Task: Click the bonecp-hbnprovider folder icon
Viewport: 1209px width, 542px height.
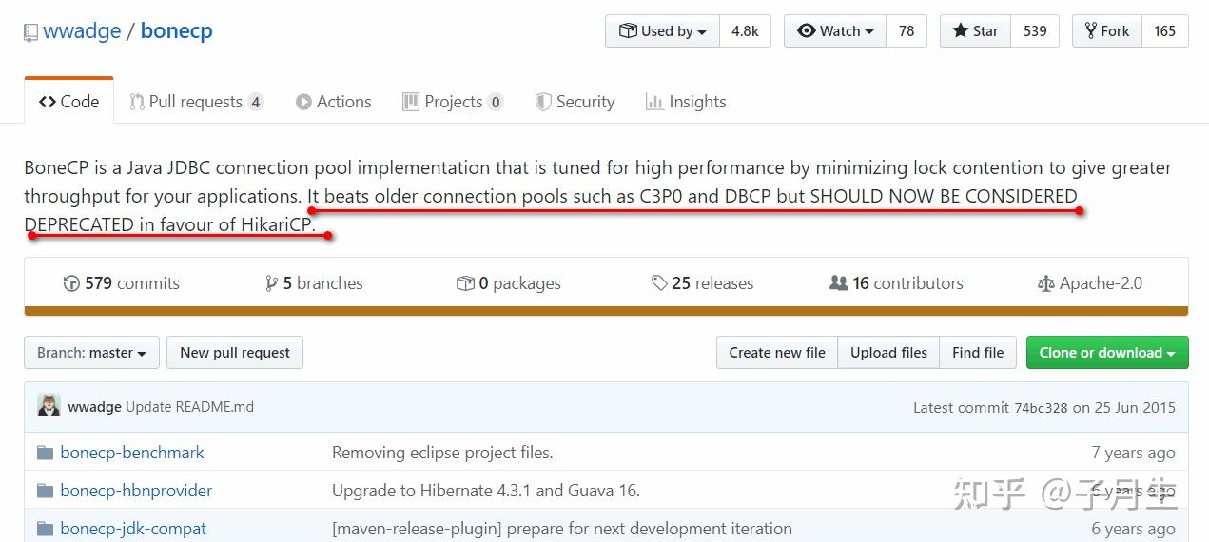Action: click(x=45, y=491)
